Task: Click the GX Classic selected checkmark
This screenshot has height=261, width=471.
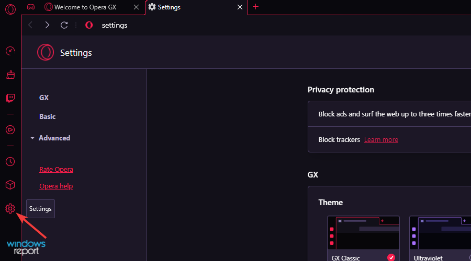Action: click(391, 257)
